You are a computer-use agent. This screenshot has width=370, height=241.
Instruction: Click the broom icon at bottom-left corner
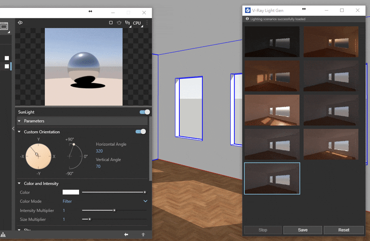pos(4,234)
